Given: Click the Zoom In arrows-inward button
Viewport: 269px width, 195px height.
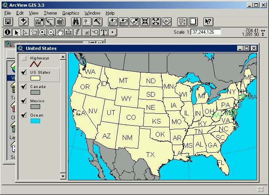Looking at the screenshot, I should point(145,22).
